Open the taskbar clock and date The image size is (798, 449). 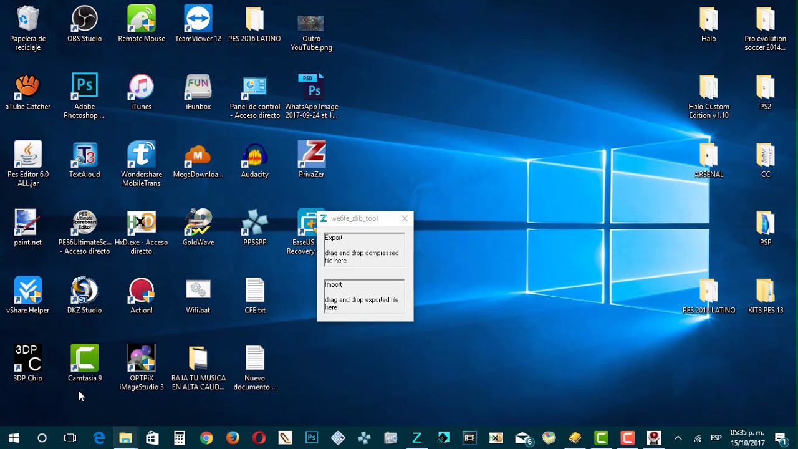747,438
